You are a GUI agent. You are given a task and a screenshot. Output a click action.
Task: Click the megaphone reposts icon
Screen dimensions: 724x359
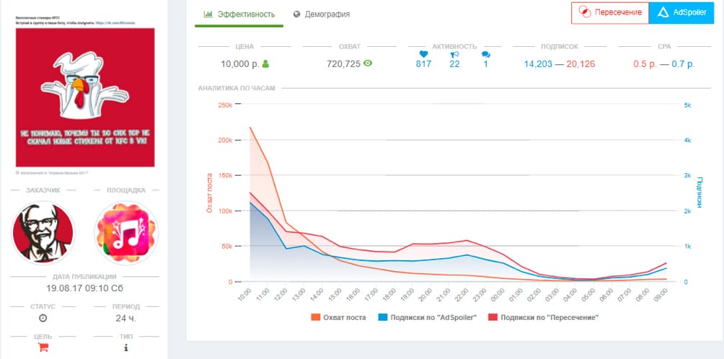(x=454, y=53)
